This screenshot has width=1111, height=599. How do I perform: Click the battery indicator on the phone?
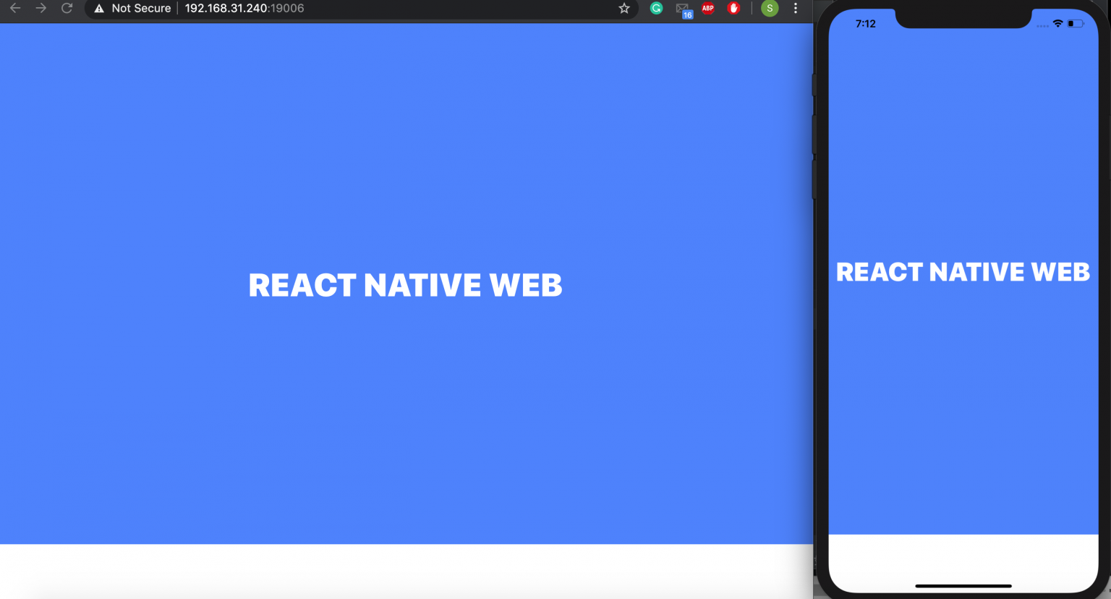click(x=1074, y=23)
